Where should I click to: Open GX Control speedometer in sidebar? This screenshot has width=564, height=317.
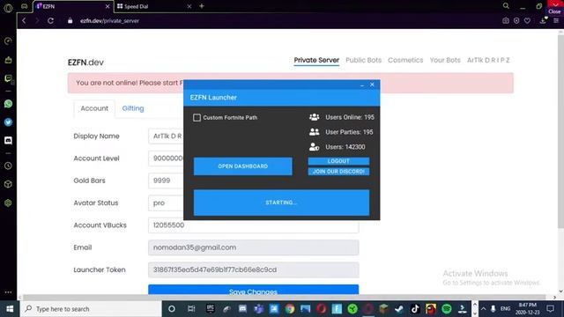[8, 41]
